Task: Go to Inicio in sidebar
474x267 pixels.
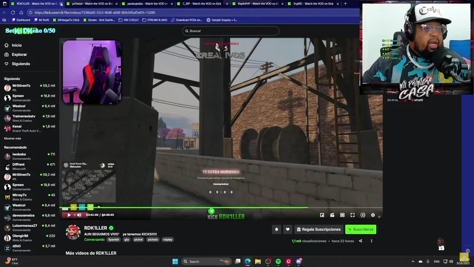Action: click(x=17, y=45)
